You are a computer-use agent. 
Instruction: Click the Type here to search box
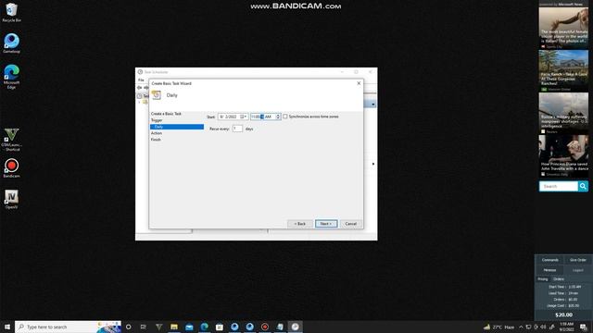coord(68,327)
